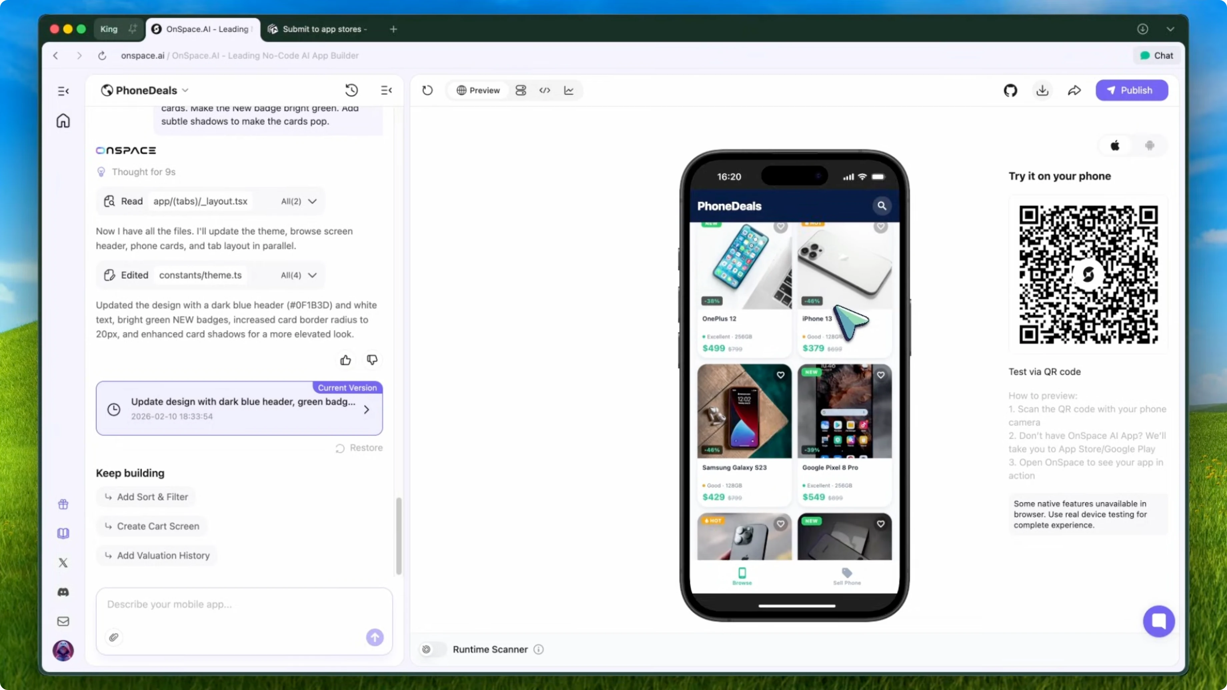
Task: Open the PhoneDeals project dropdown
Action: (186, 90)
